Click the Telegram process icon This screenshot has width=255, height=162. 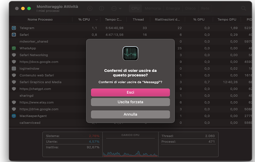[x=14, y=28]
